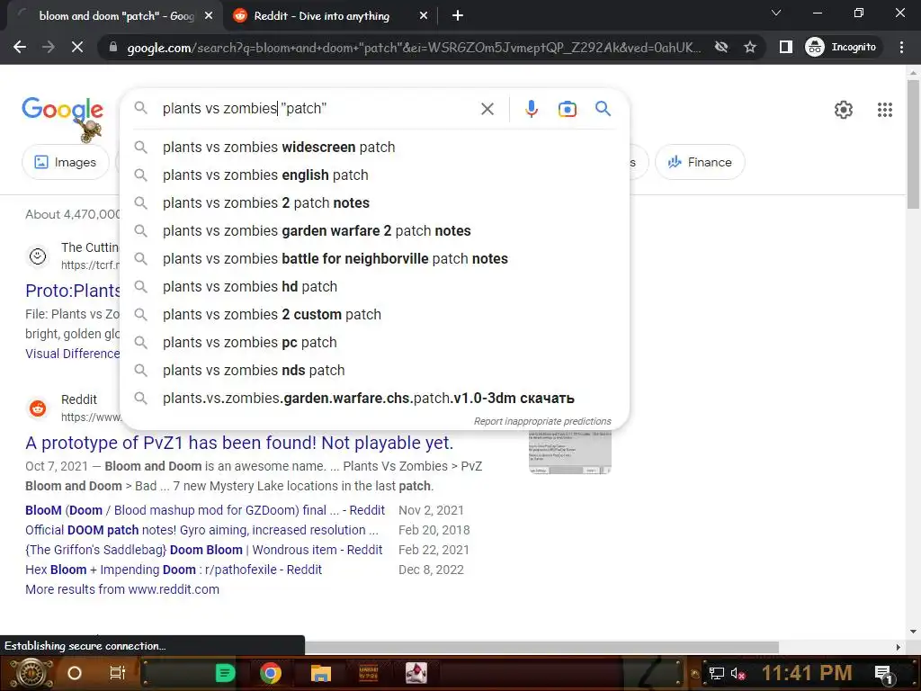Close the bloom and doom Google tab
This screenshot has height=691, width=921.
(208, 16)
